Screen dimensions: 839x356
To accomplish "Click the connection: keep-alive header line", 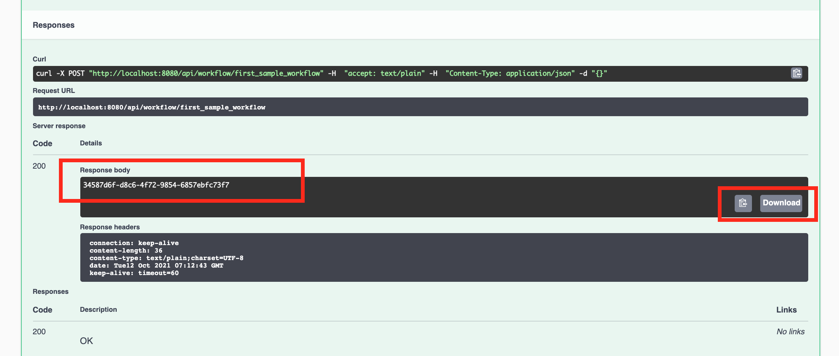I will [134, 243].
